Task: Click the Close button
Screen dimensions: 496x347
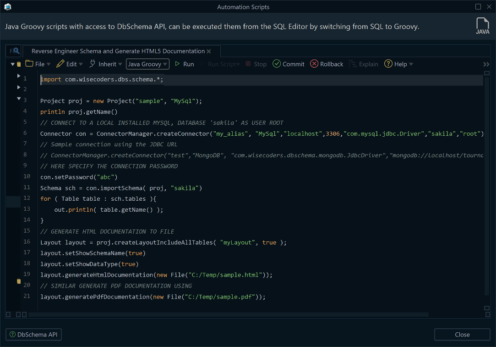Action: (462, 334)
